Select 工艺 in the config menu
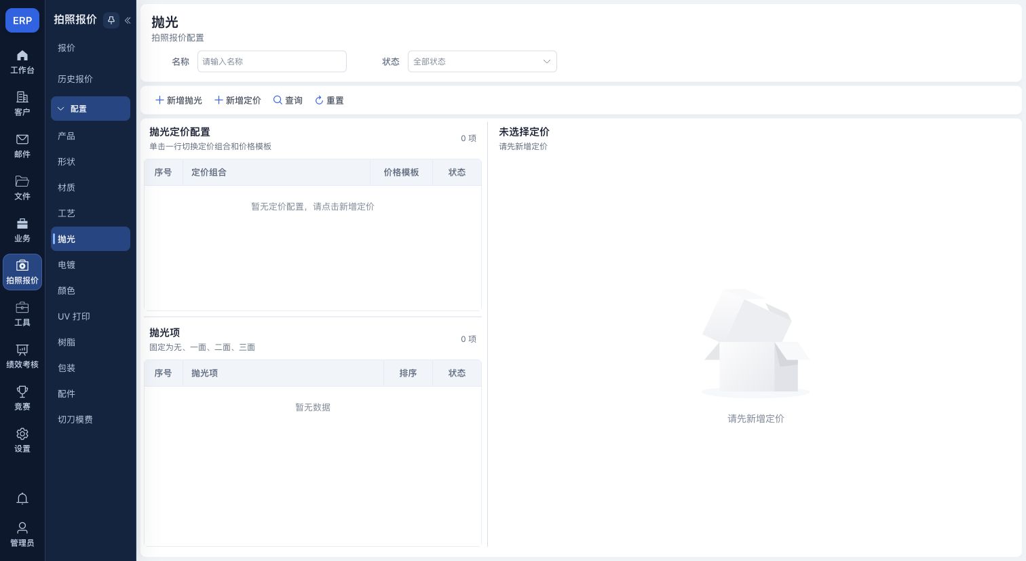This screenshot has height=561, width=1026. point(90,213)
